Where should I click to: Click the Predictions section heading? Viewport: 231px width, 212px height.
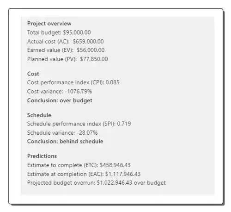[x=42, y=156]
